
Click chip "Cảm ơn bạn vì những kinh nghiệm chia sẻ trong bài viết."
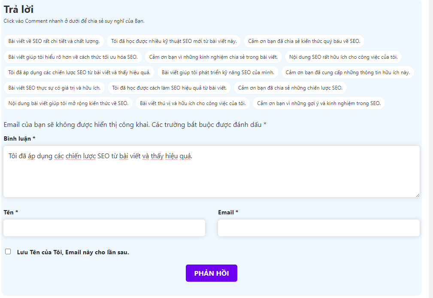pyautogui.click(x=214, y=57)
